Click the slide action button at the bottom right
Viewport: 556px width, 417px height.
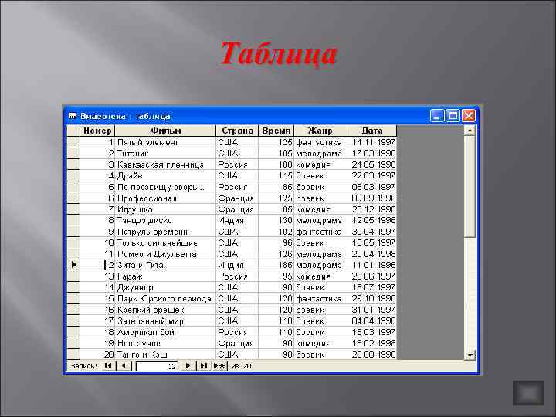click(528, 393)
